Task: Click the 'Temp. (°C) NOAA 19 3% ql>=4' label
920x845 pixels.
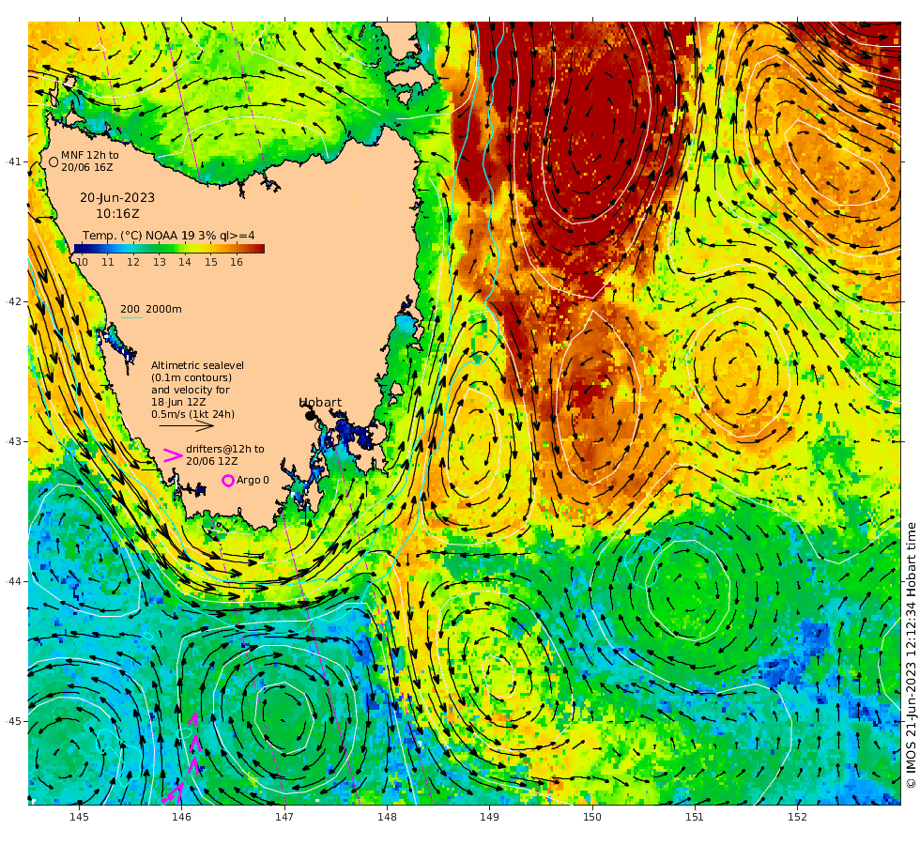Action: point(168,236)
